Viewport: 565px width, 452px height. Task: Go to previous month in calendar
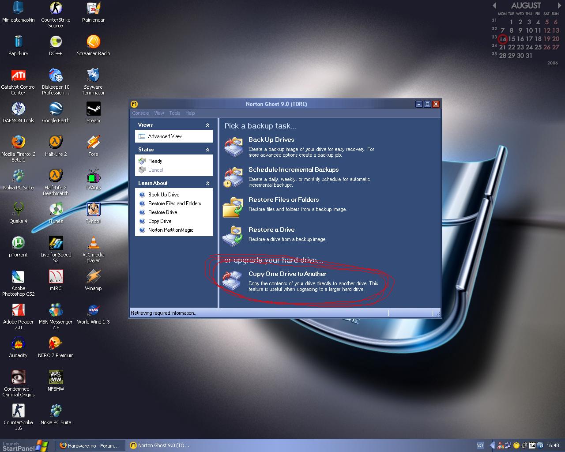494,5
